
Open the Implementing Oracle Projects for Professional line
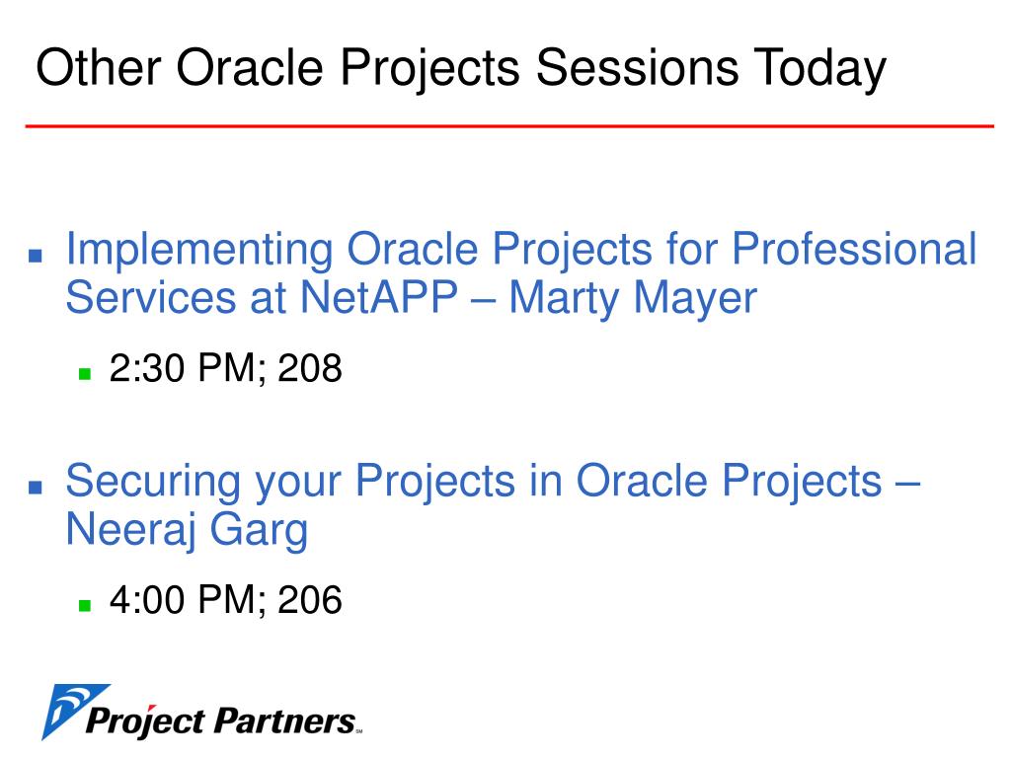coord(521,250)
